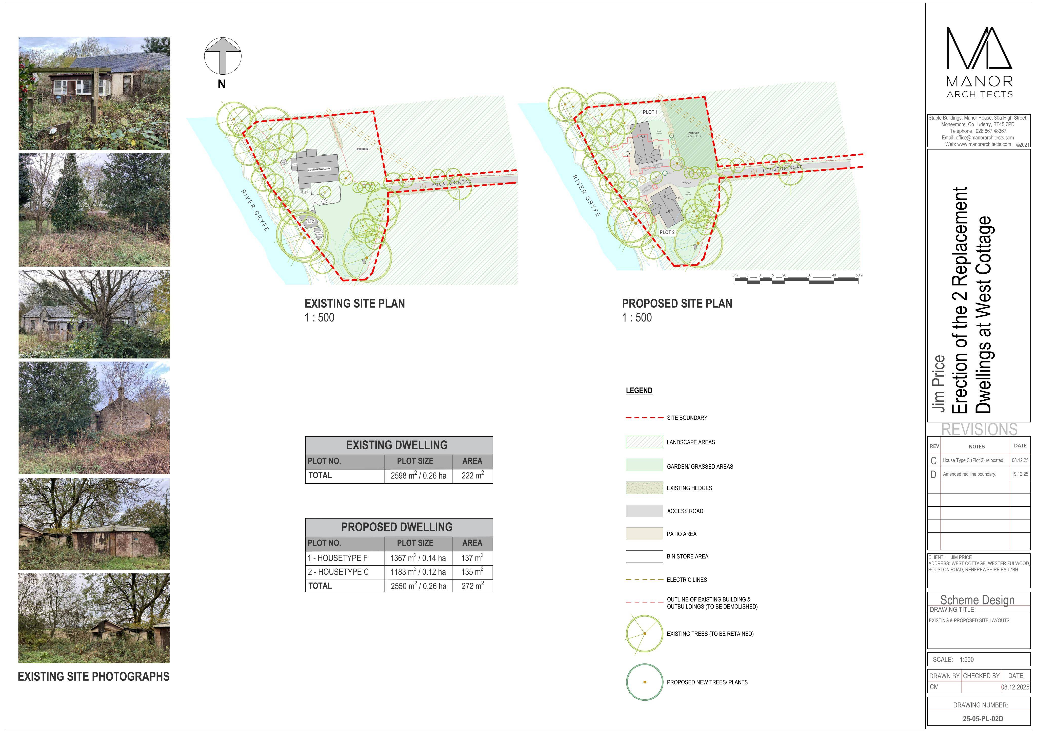This screenshot has width=1037, height=732.
Task: Open the bottom photo of sheds among trees
Action: tap(94, 618)
